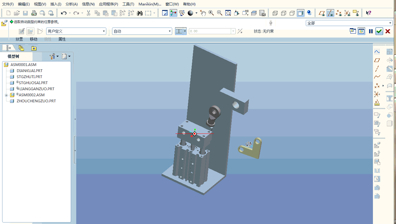Open the offset type dropdown arrow
Image resolution: width=396 pixels, height=224 pixels.
point(185,31)
